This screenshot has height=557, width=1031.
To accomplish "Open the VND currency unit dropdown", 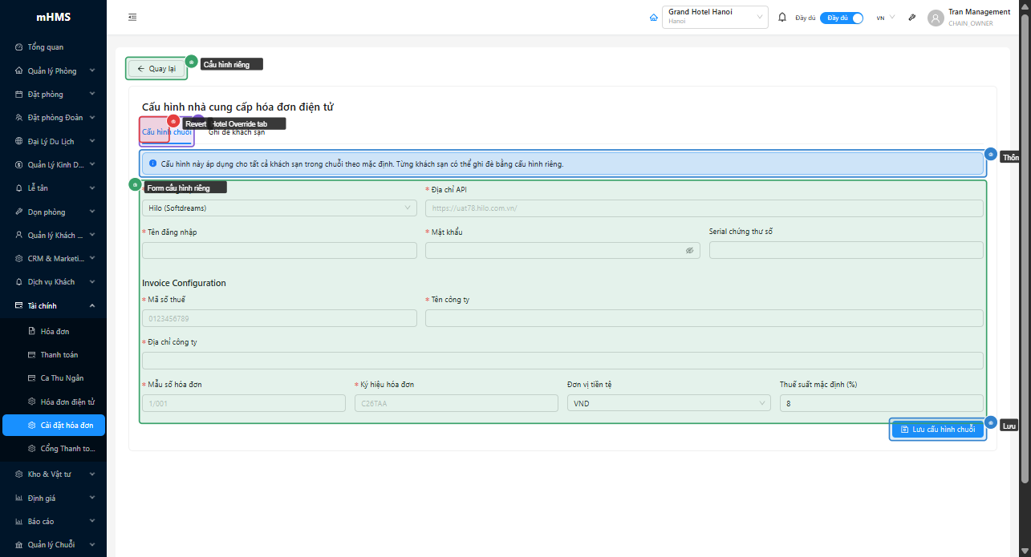I will click(x=669, y=403).
